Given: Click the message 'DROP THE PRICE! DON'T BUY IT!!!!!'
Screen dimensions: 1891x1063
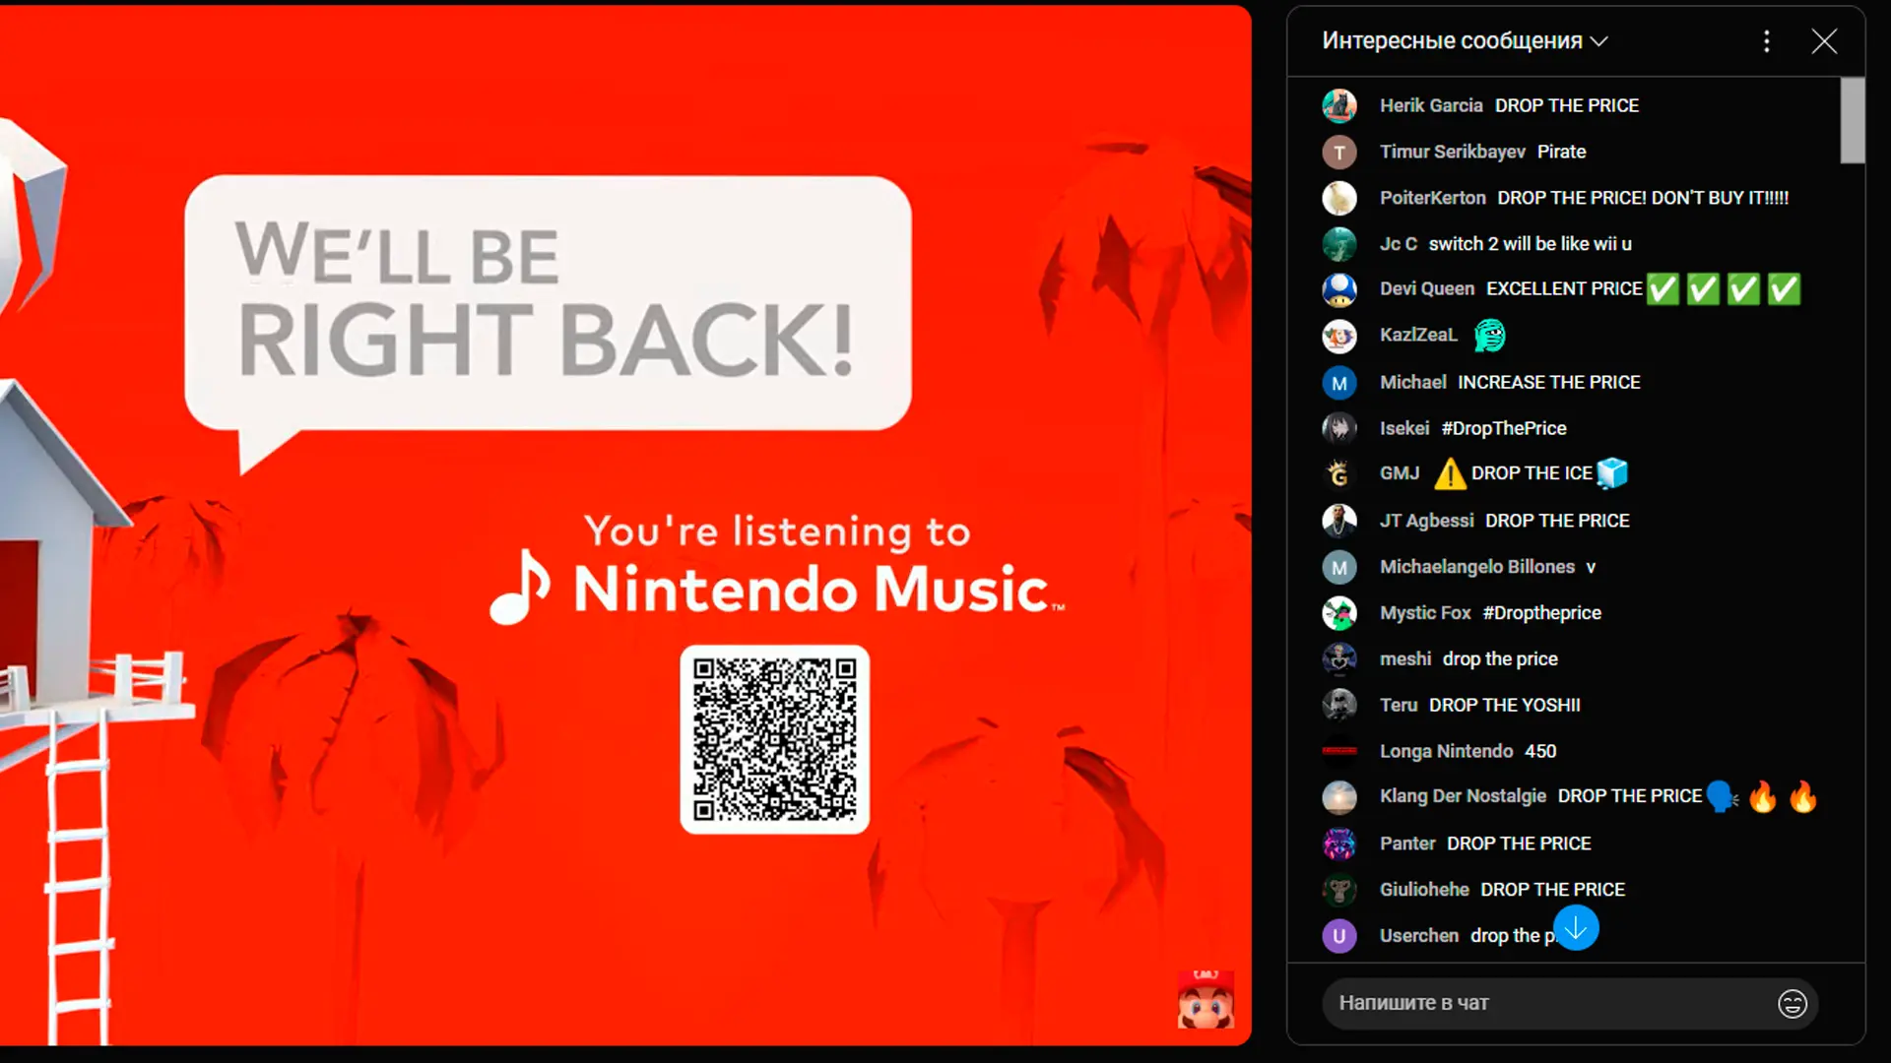Looking at the screenshot, I should point(1643,198).
